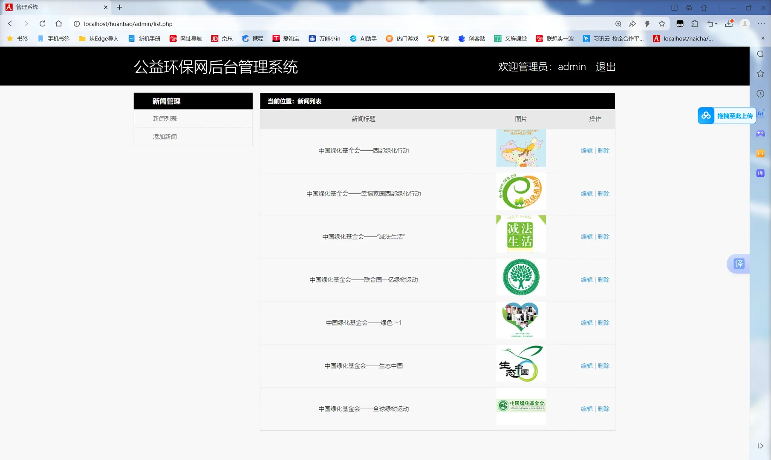Open 新闻列表 in the news management menu
Viewport: 771px width, 460px height.
[x=165, y=118]
